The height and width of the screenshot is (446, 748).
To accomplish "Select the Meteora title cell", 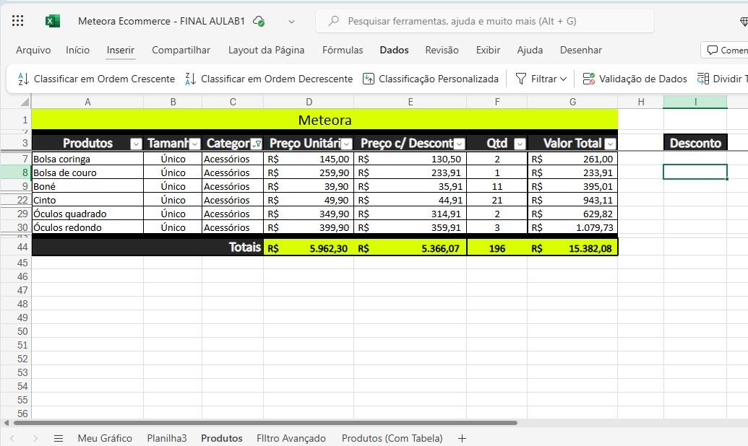I will click(324, 120).
